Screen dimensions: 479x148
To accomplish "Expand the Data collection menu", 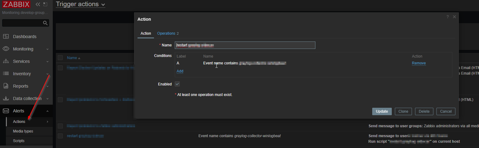I will 47,98.
